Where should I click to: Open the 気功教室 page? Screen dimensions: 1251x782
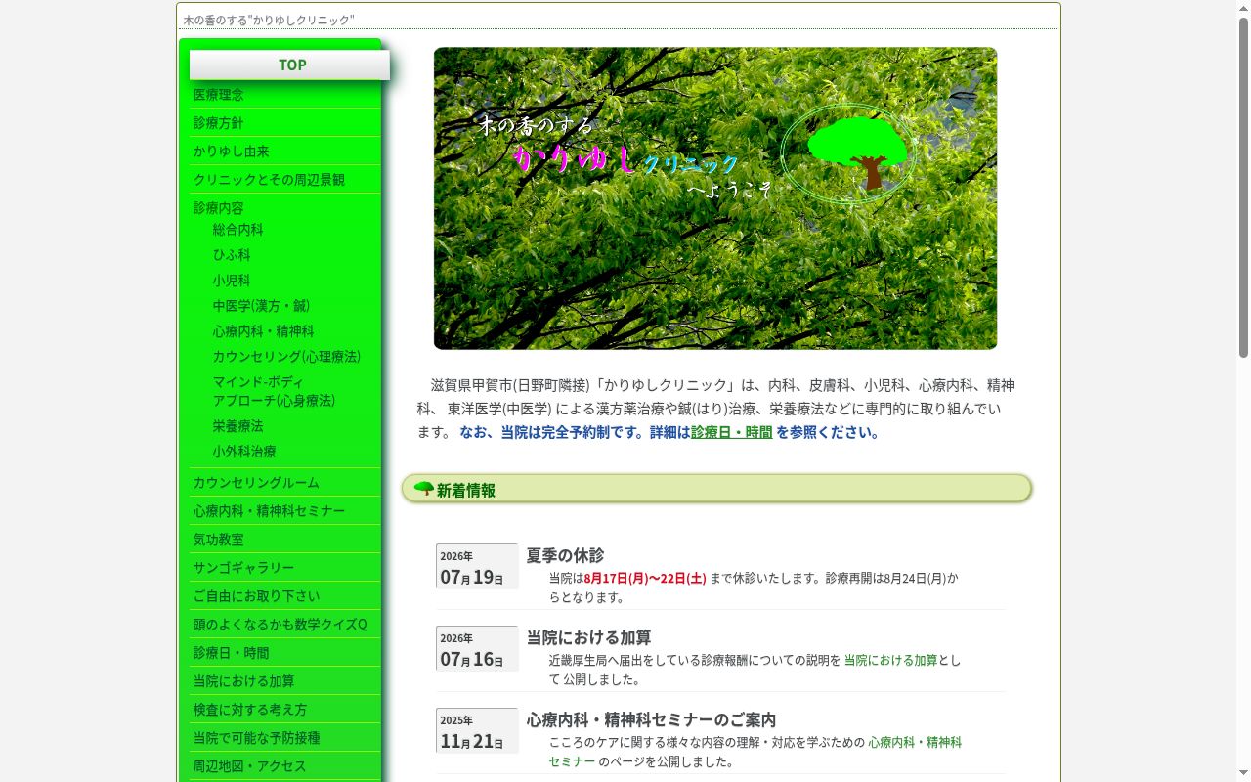(284, 540)
